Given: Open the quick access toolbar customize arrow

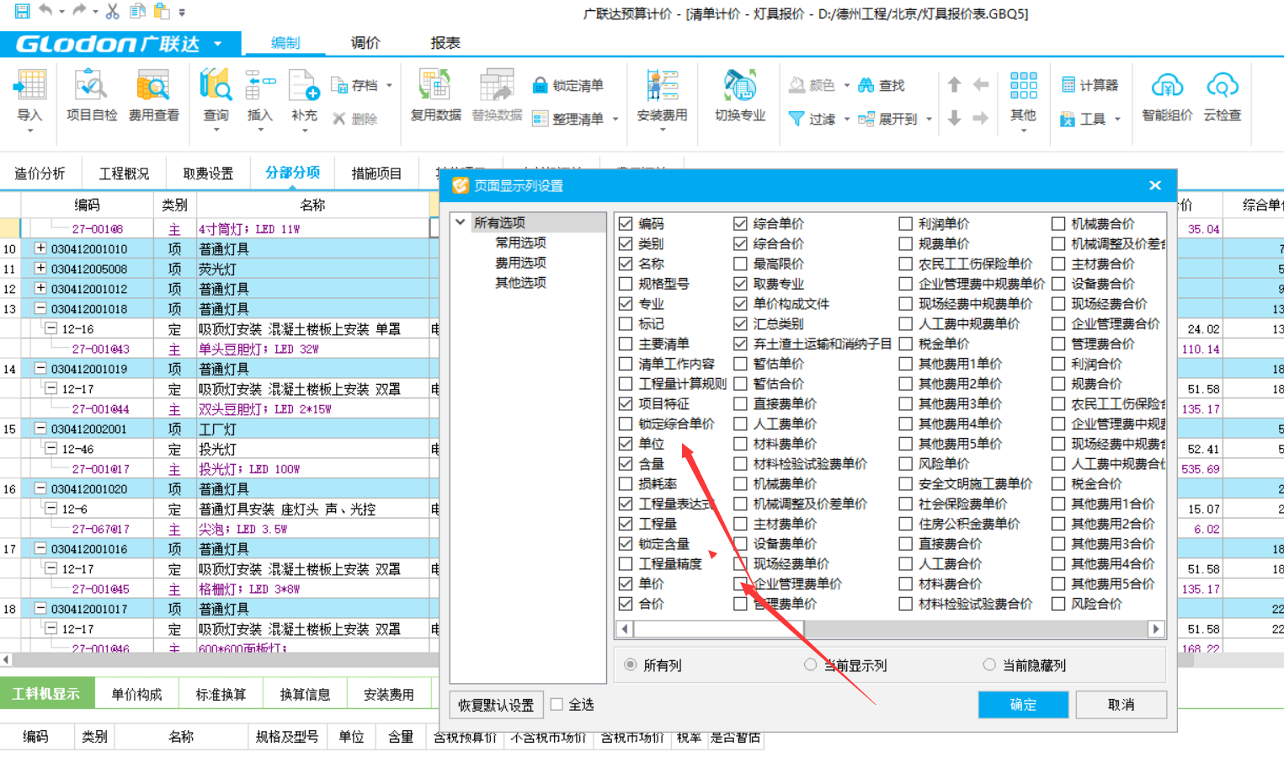Looking at the screenshot, I should pyautogui.click(x=183, y=12).
